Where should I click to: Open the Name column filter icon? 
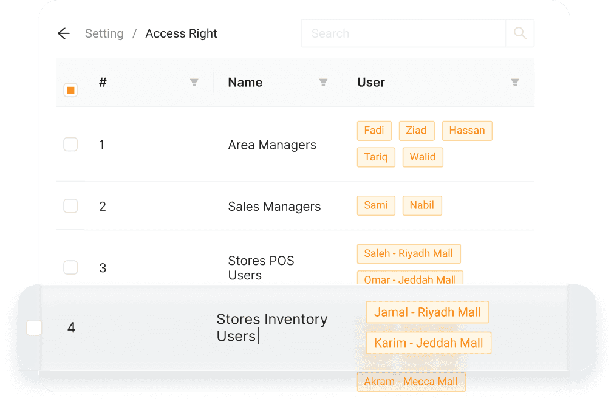(x=323, y=82)
